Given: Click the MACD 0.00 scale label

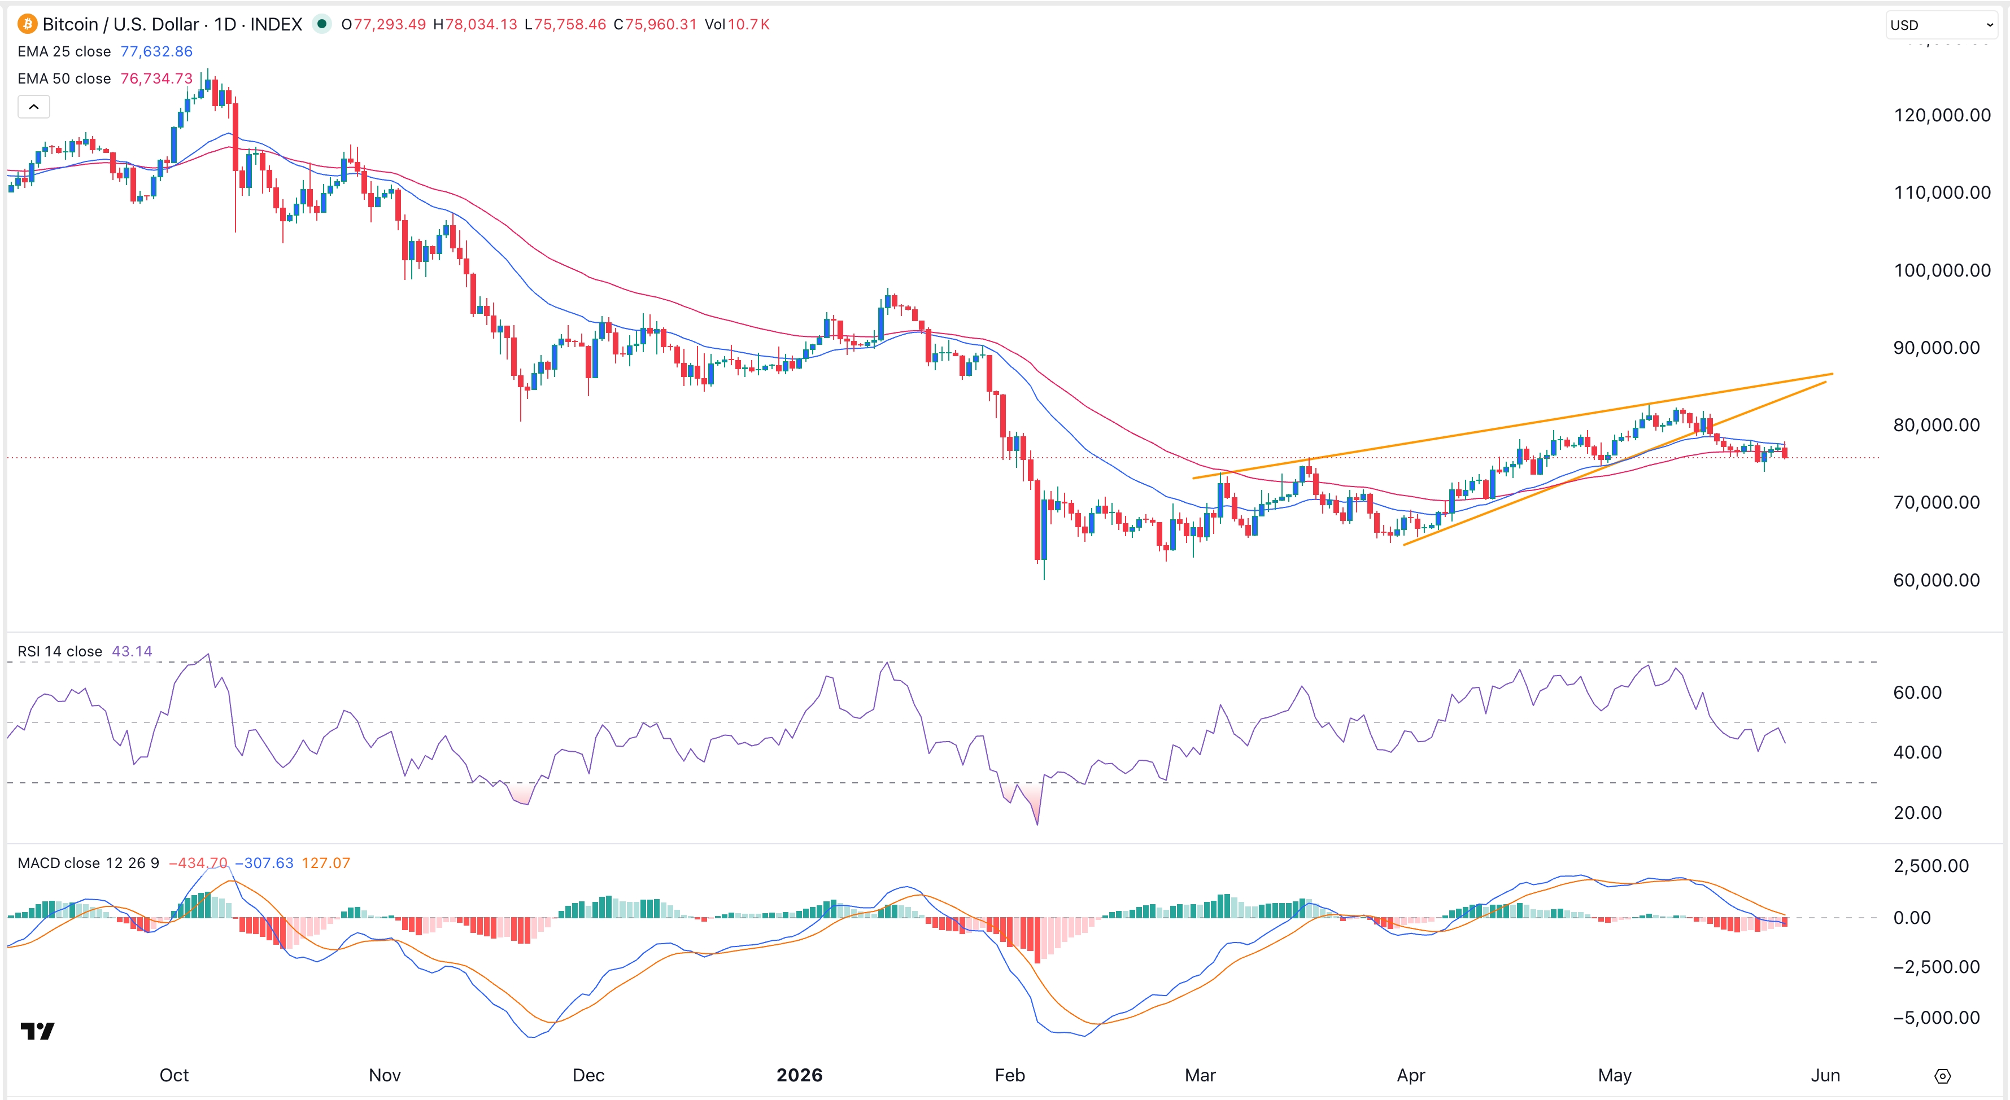Looking at the screenshot, I should click(1912, 918).
